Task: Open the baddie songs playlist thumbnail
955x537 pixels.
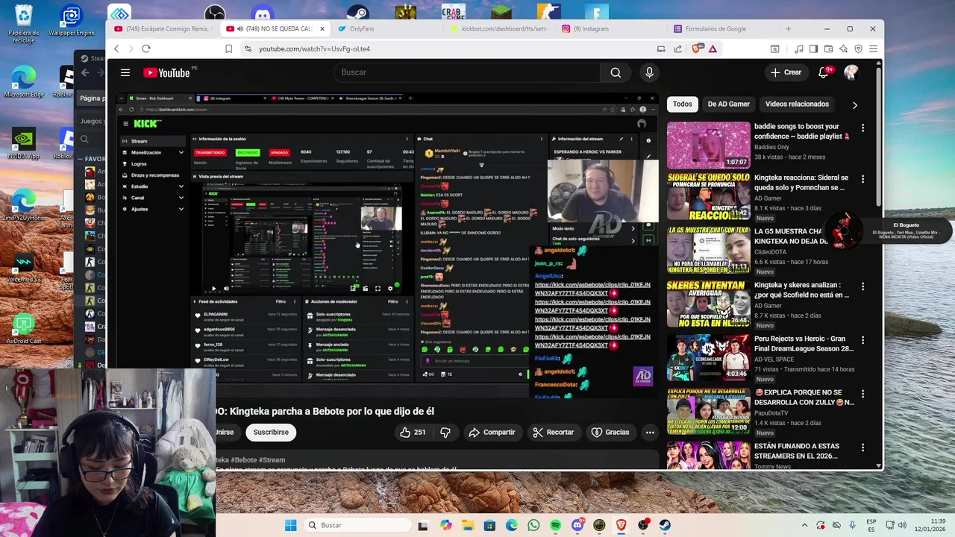Action: (708, 145)
